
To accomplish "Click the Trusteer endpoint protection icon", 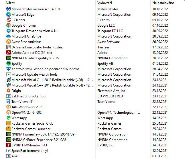I will pyautogui.click(x=9, y=47).
